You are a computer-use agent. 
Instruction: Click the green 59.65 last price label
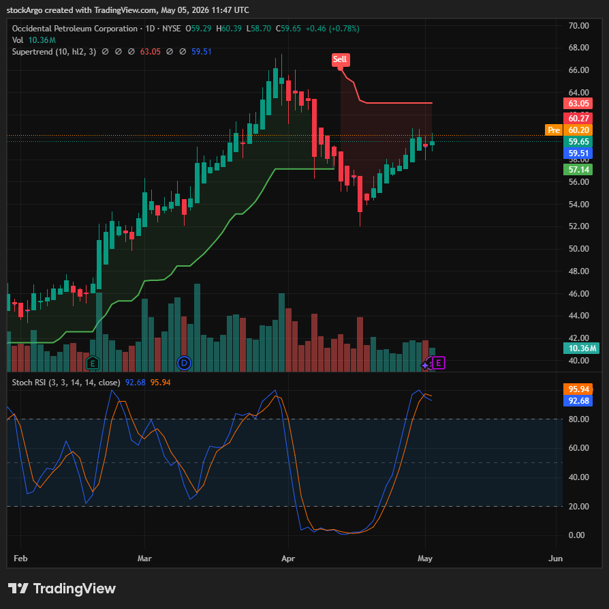pyautogui.click(x=578, y=142)
